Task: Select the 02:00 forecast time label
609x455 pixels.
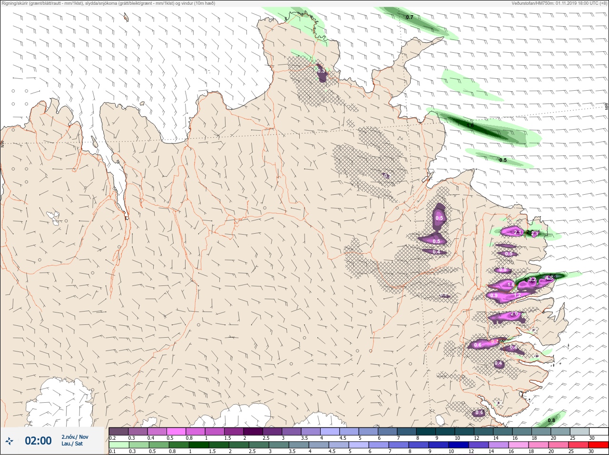Action: click(38, 441)
